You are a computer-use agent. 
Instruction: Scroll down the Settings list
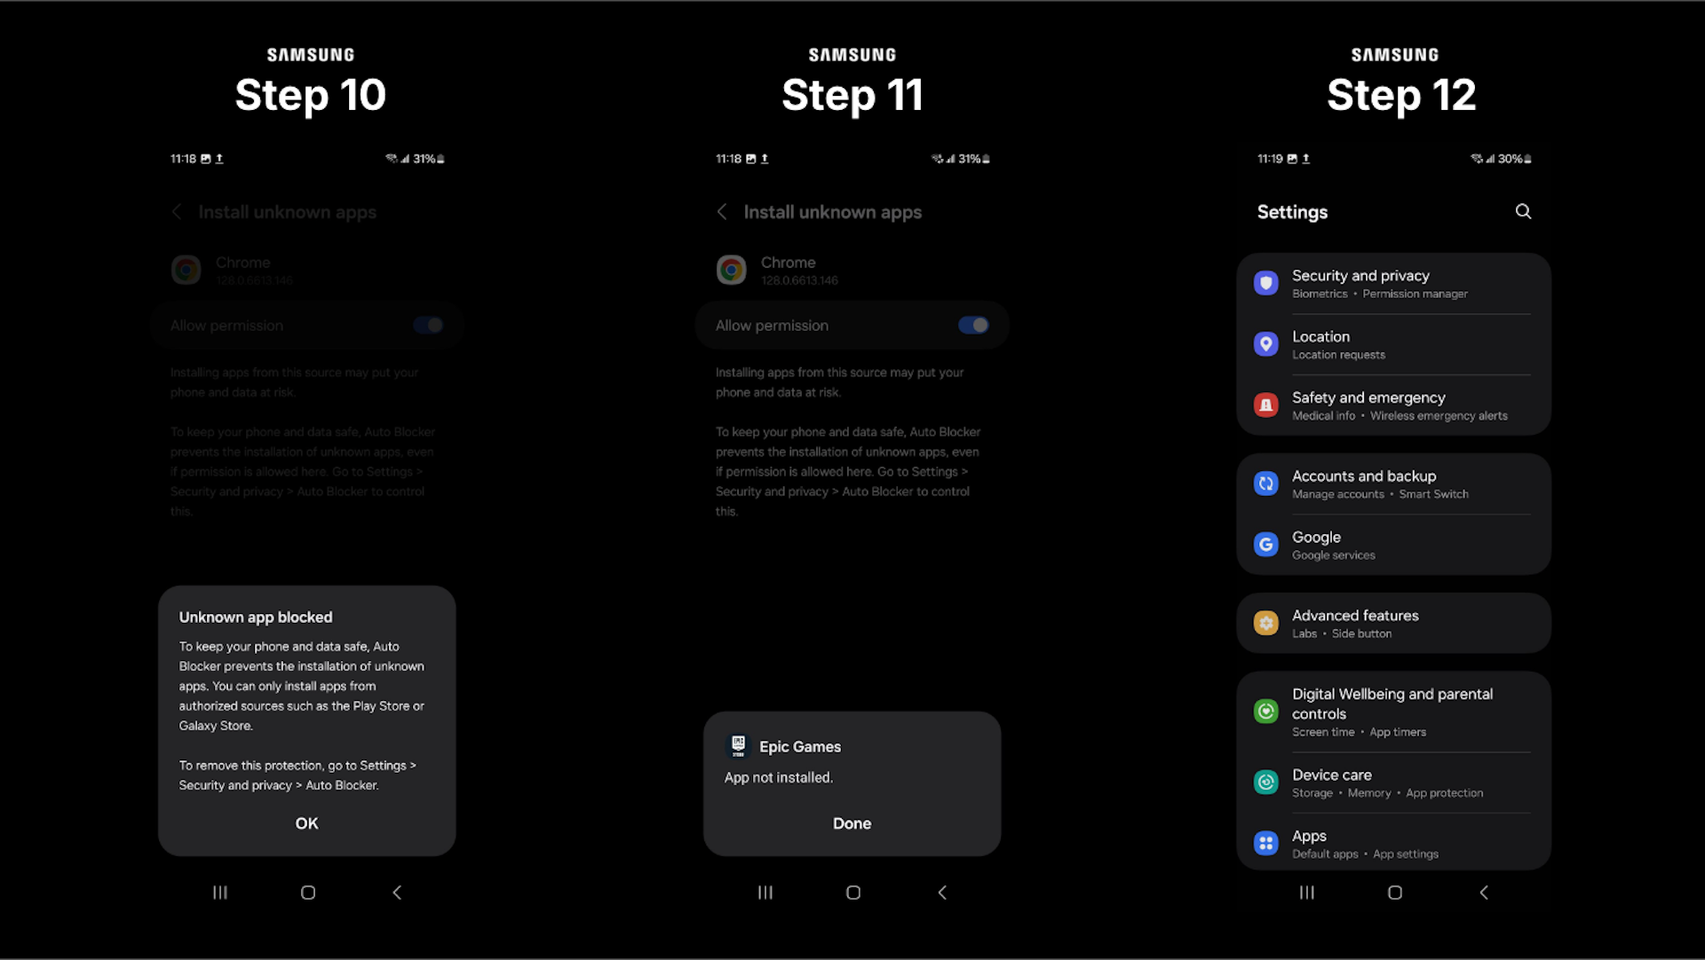pyautogui.click(x=1395, y=562)
